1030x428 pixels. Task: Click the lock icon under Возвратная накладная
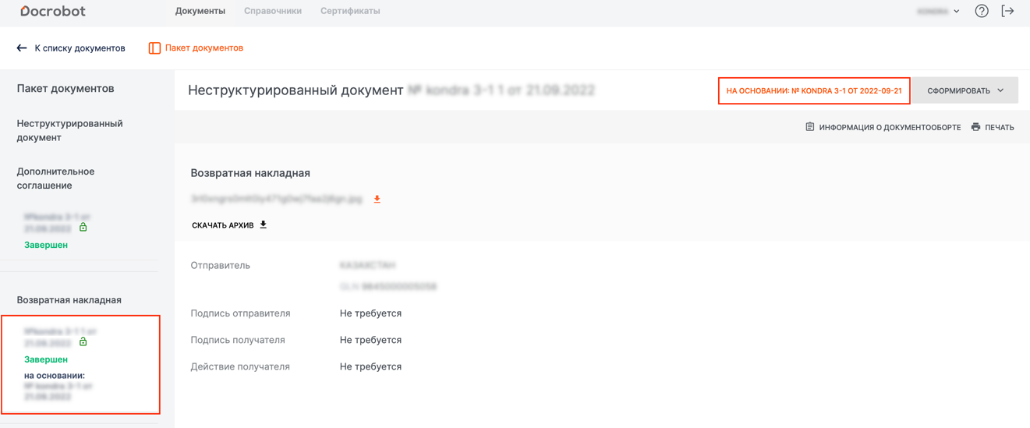click(x=83, y=341)
